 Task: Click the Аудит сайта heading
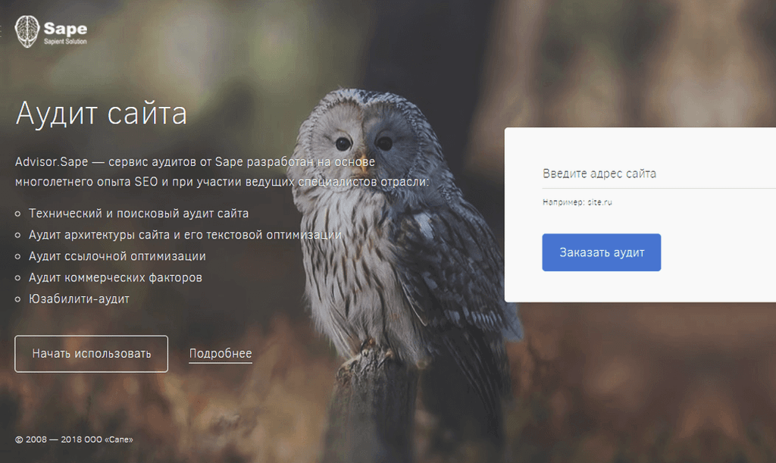tap(101, 114)
